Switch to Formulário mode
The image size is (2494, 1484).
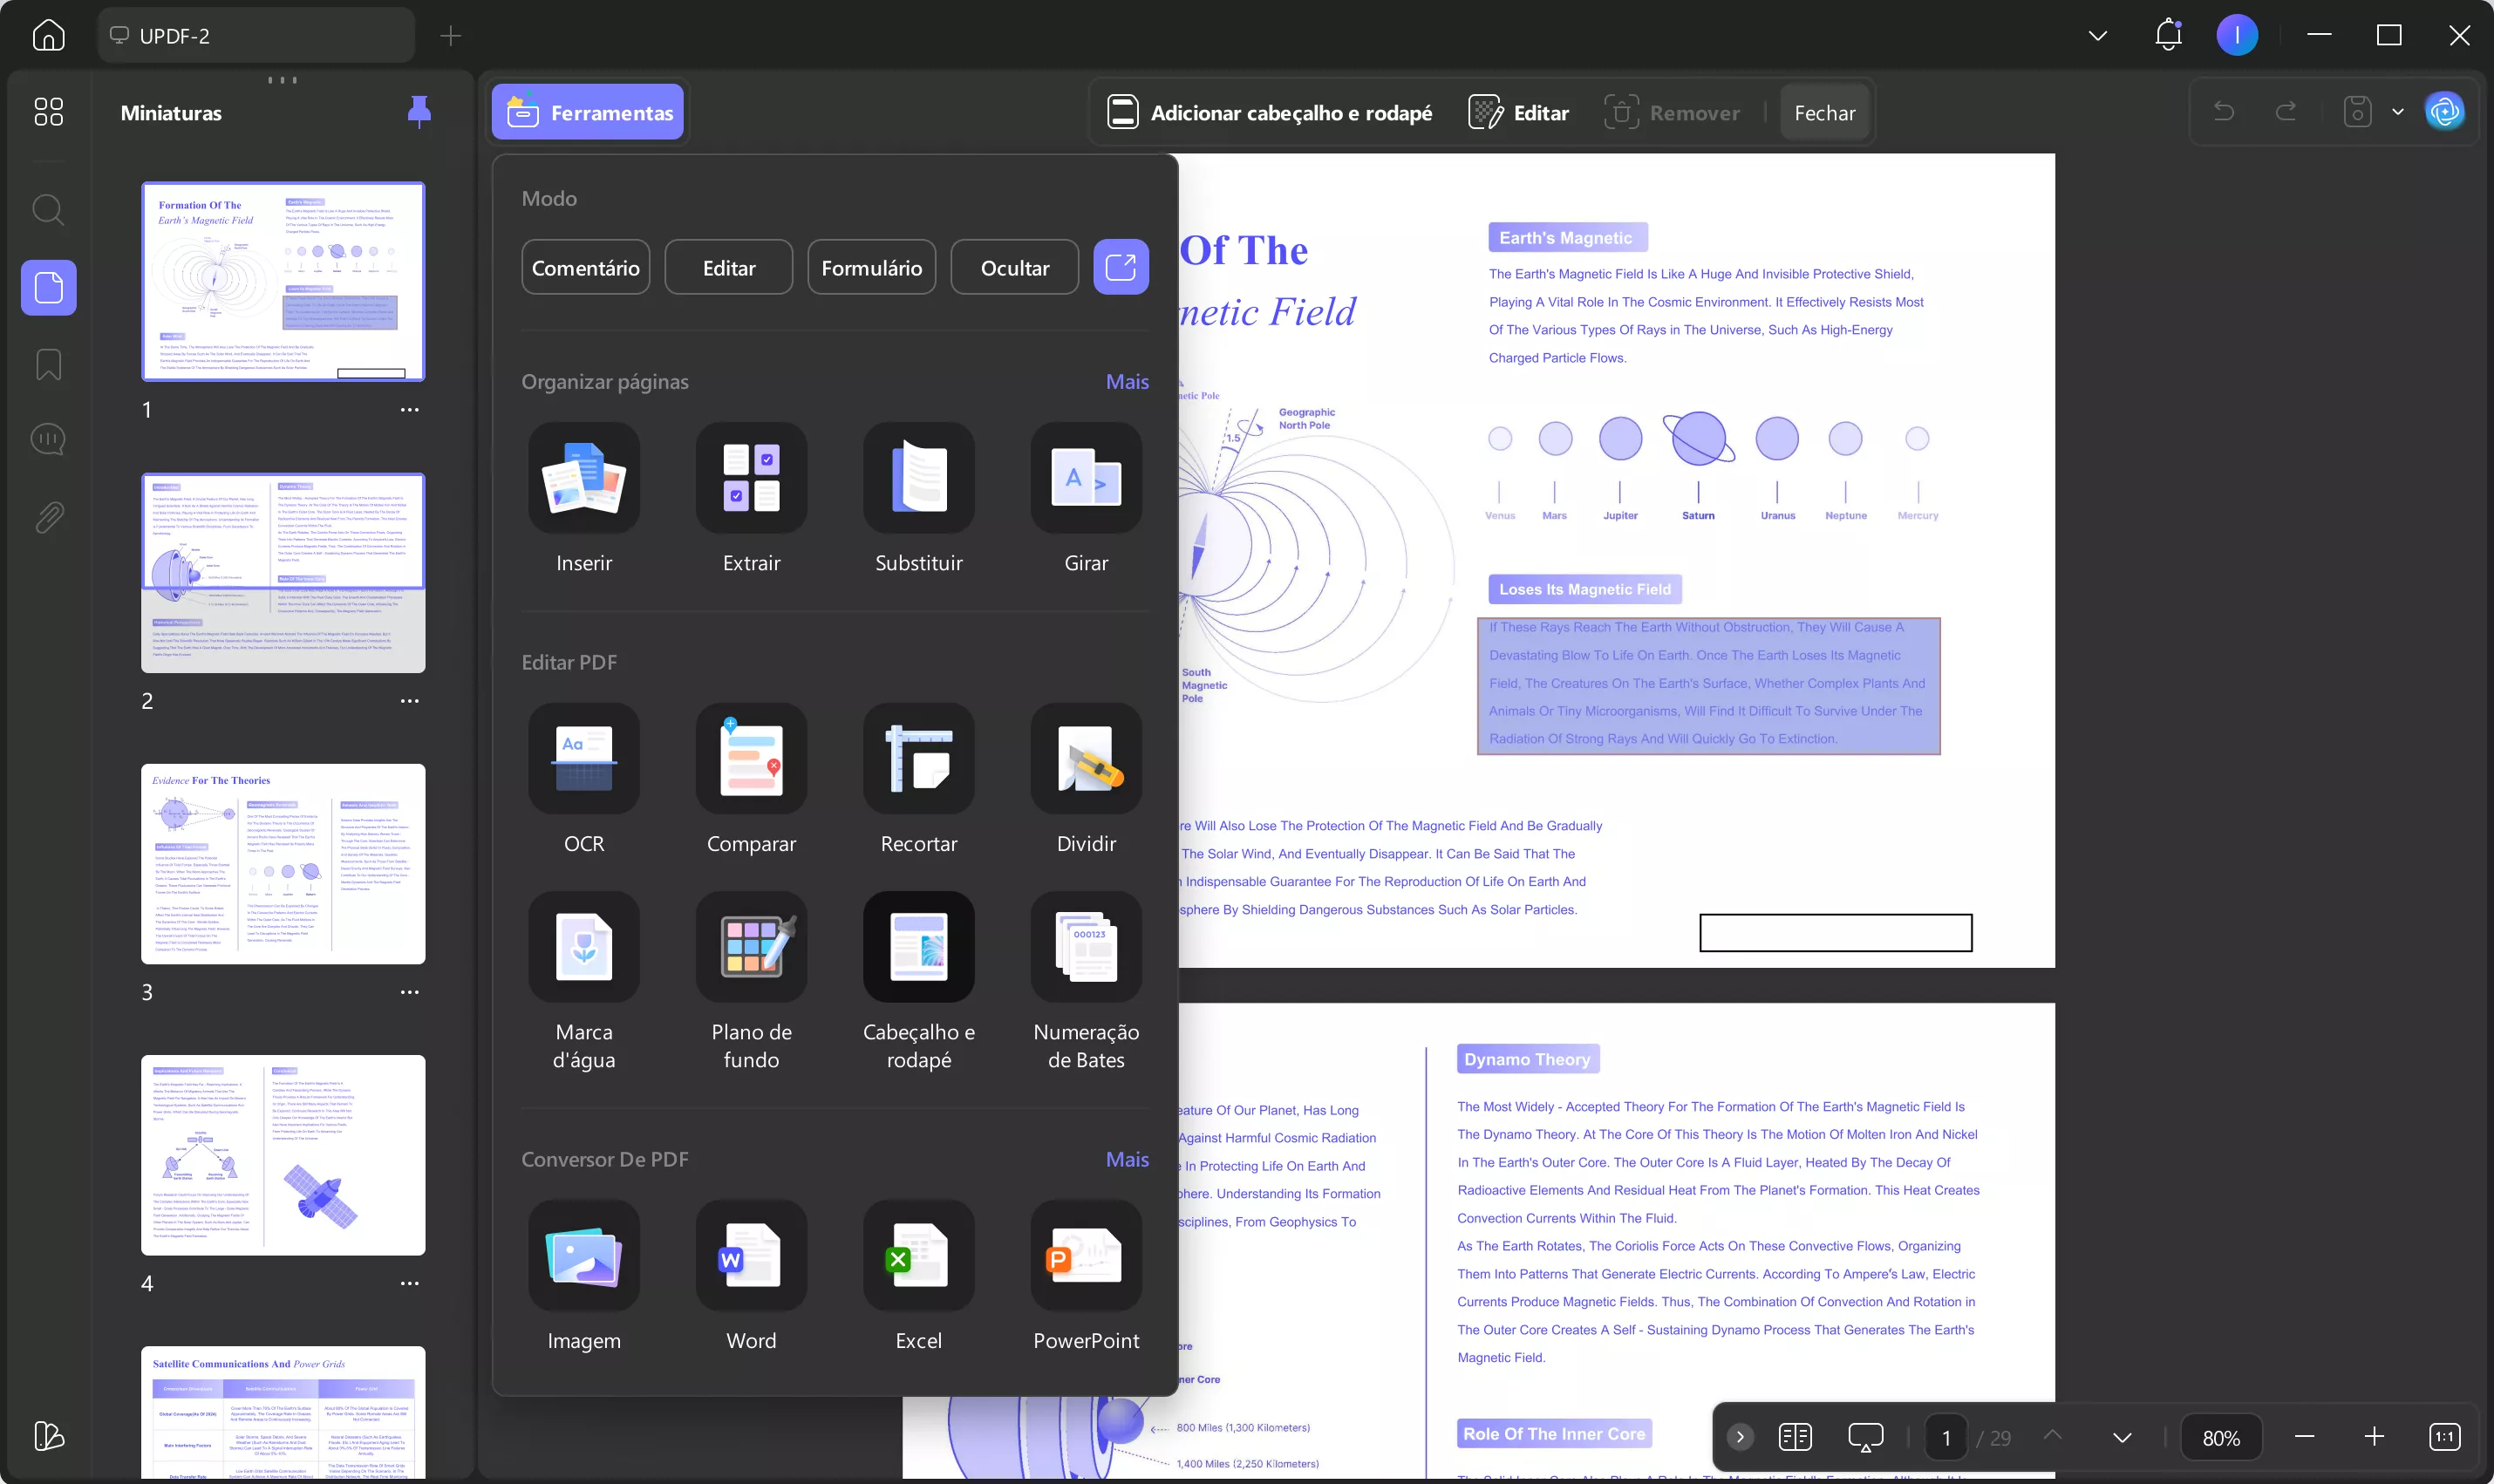pyautogui.click(x=871, y=267)
